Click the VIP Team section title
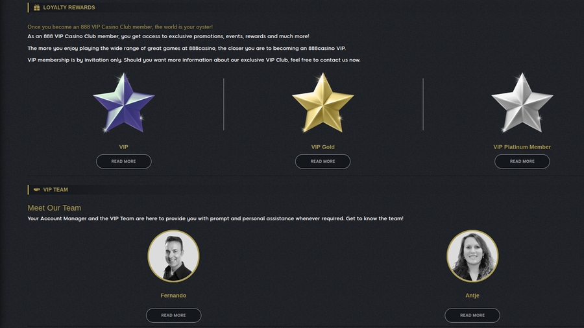This screenshot has height=328, width=584. (55, 190)
